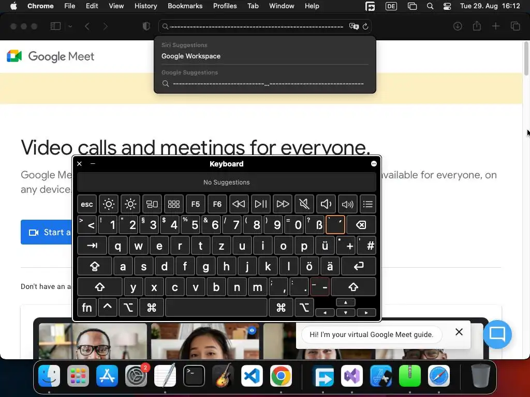
Task: Tap the brightness down key on the keyboard
Action: click(109, 204)
